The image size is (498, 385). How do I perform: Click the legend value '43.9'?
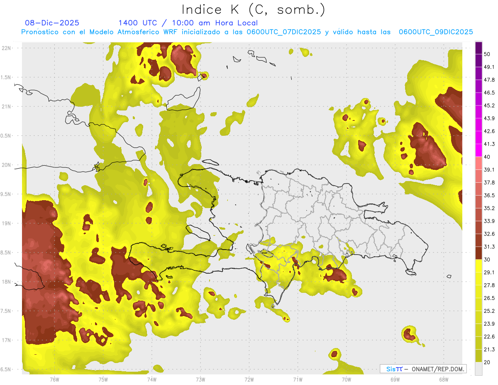[489, 118]
